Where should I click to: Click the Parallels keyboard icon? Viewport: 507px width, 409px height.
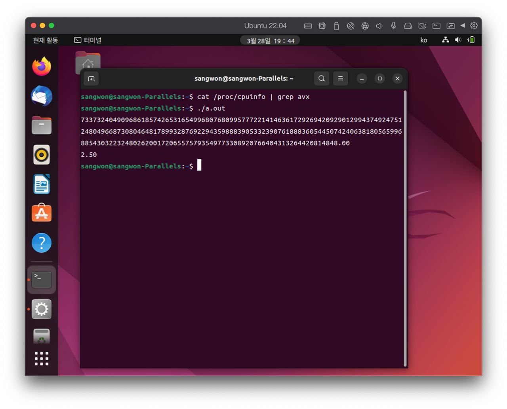[308, 26]
